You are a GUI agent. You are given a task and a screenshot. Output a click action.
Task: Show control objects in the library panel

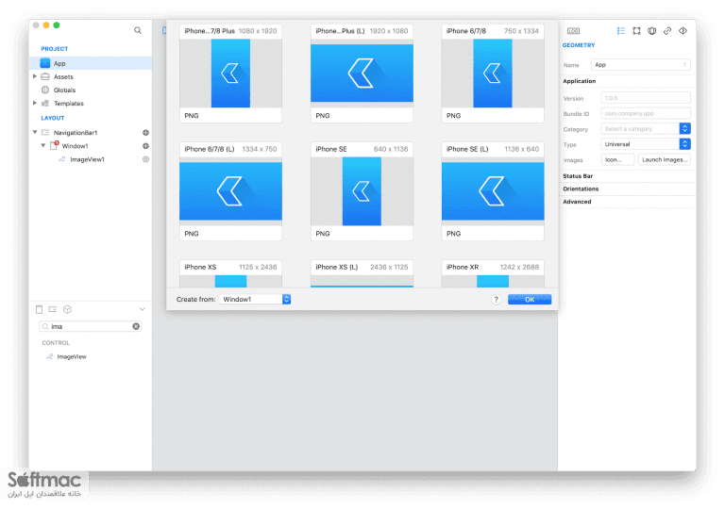pos(52,309)
